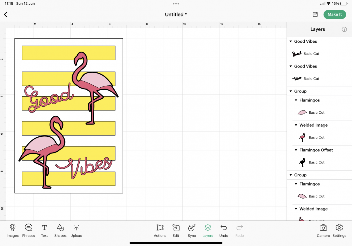The image size is (352, 246).
Task: Collapse first Flamingos sublayer
Action: pyautogui.click(x=296, y=100)
